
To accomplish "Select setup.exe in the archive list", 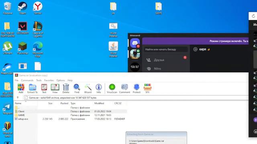I will (71, 119).
